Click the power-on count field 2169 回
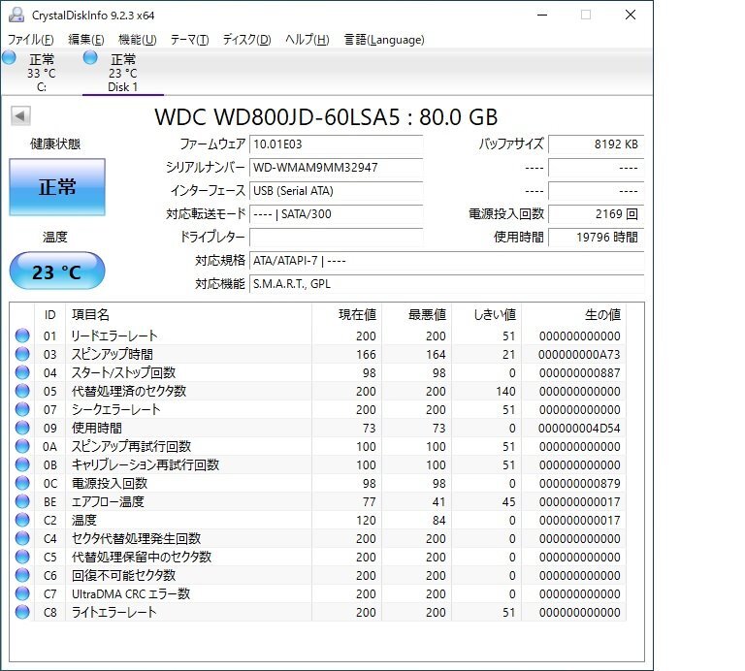Image resolution: width=745 pixels, height=671 pixels. tap(597, 213)
